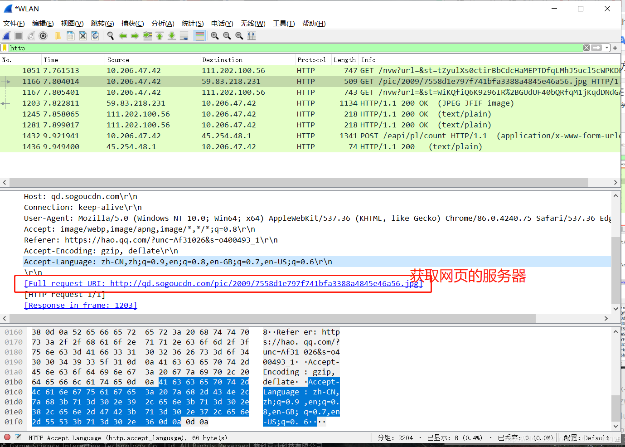This screenshot has height=447, width=625.
Task: Sort by Source column header
Action: click(x=152, y=60)
